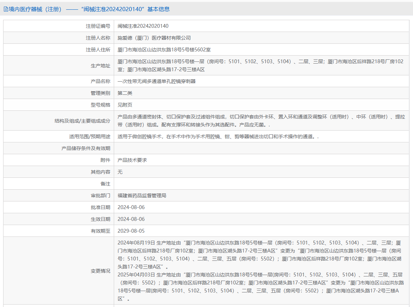Select the 适用范围/预期用途 label
Viewport: 413px width, 307px height.
(x=90, y=136)
